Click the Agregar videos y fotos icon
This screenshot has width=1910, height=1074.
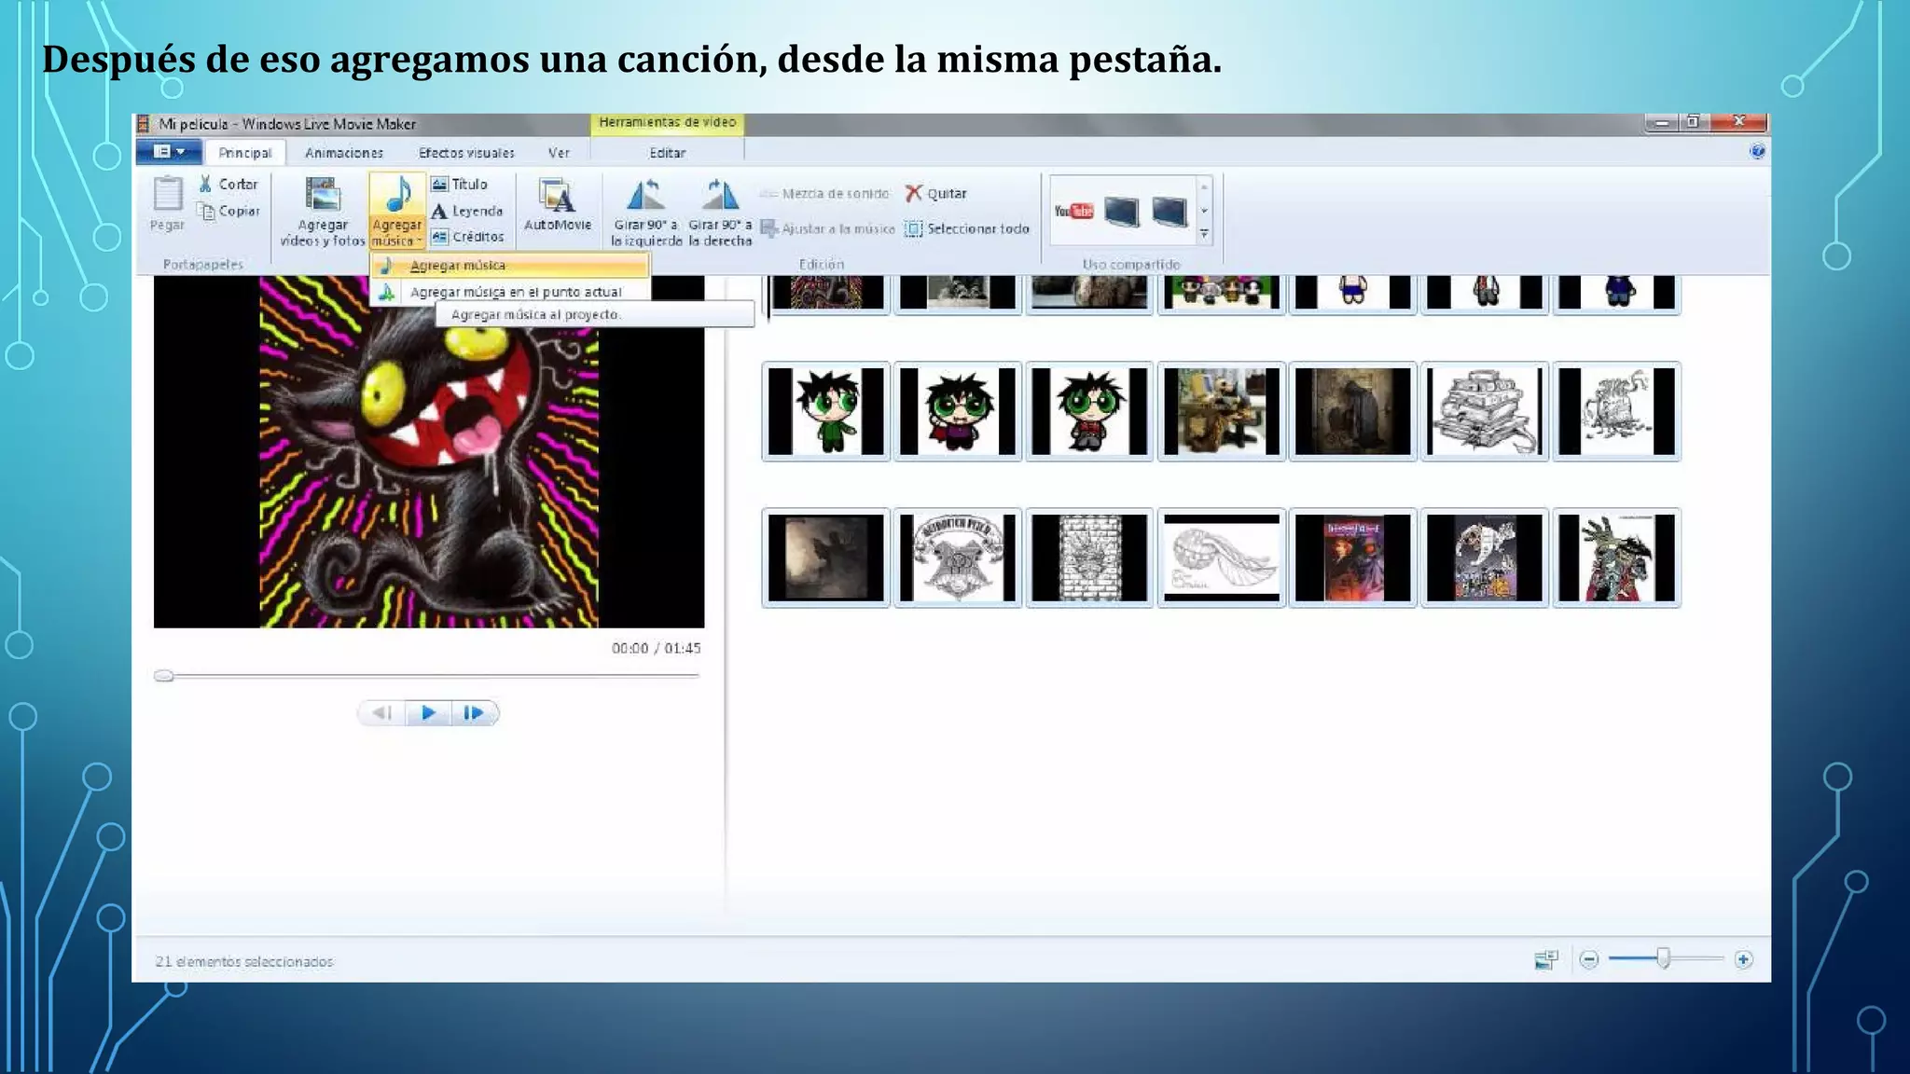click(x=322, y=196)
